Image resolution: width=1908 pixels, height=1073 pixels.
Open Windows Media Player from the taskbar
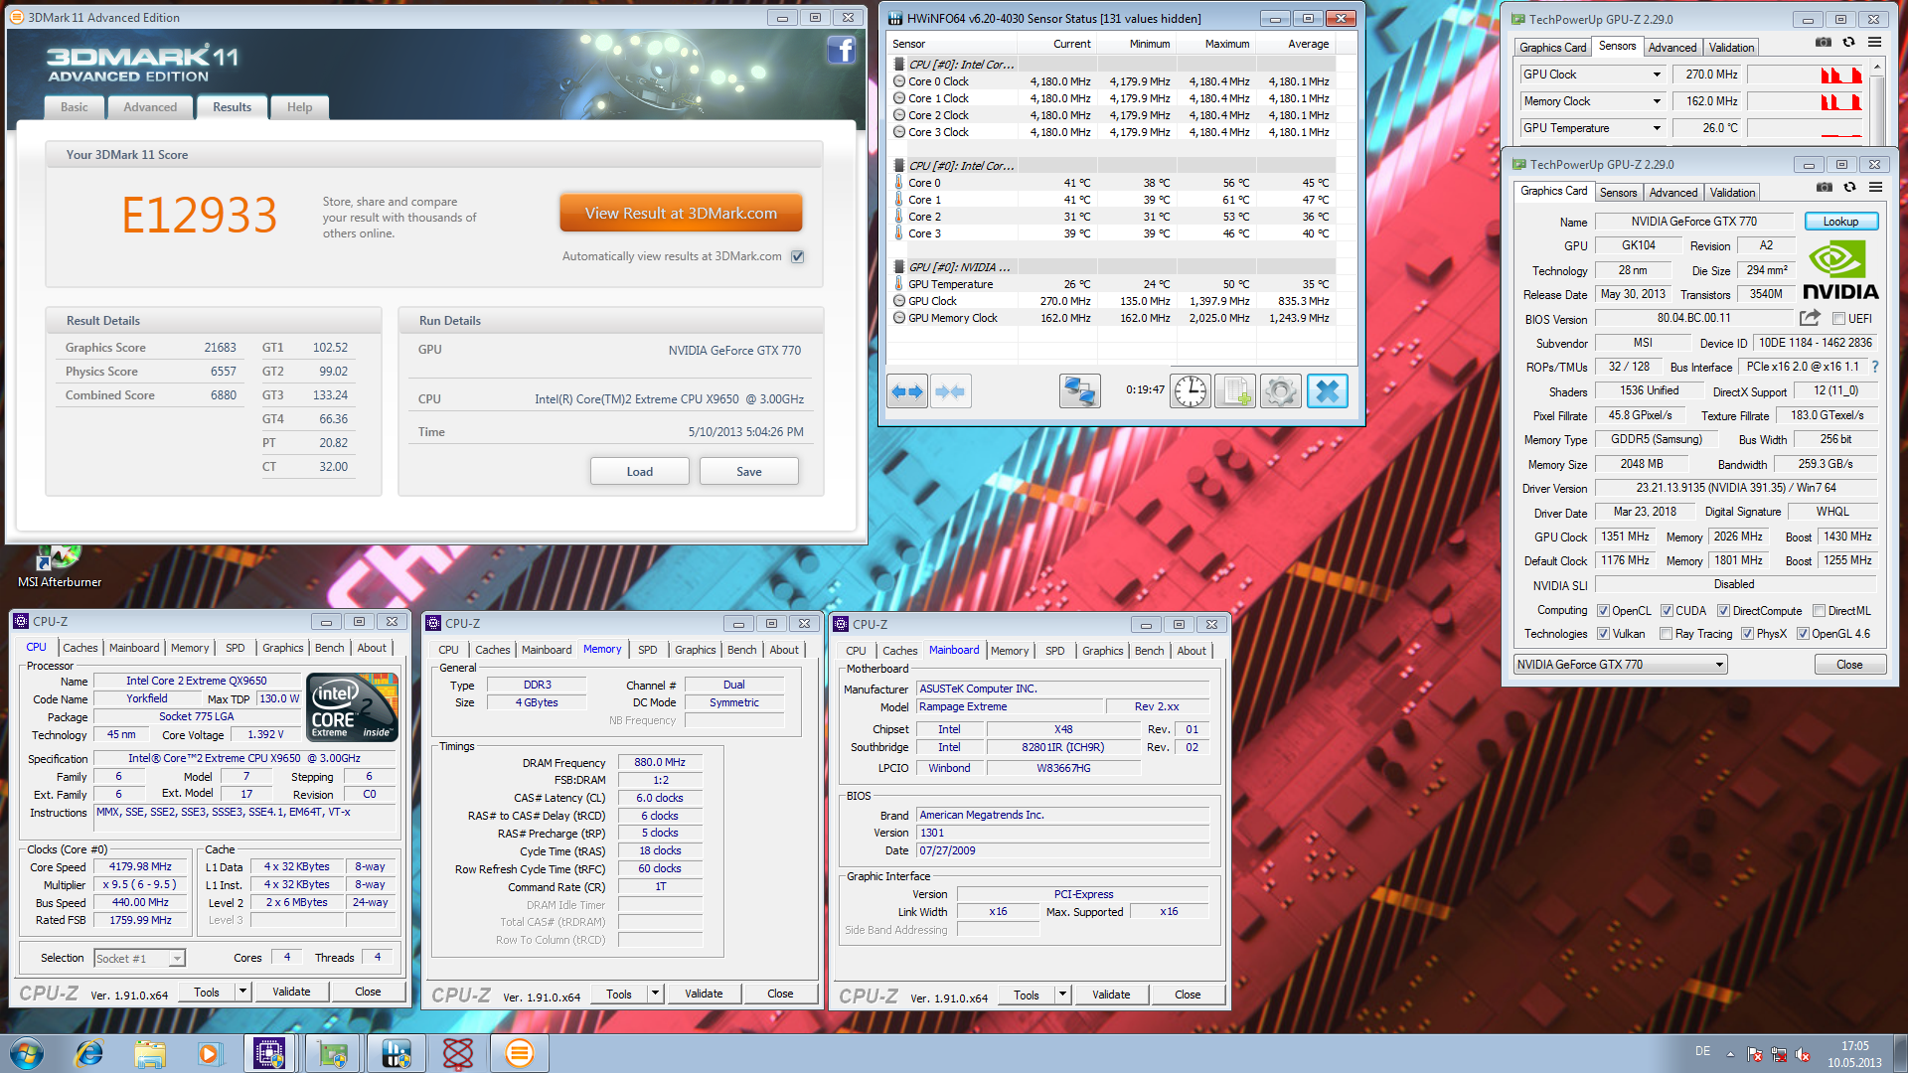[x=210, y=1053]
